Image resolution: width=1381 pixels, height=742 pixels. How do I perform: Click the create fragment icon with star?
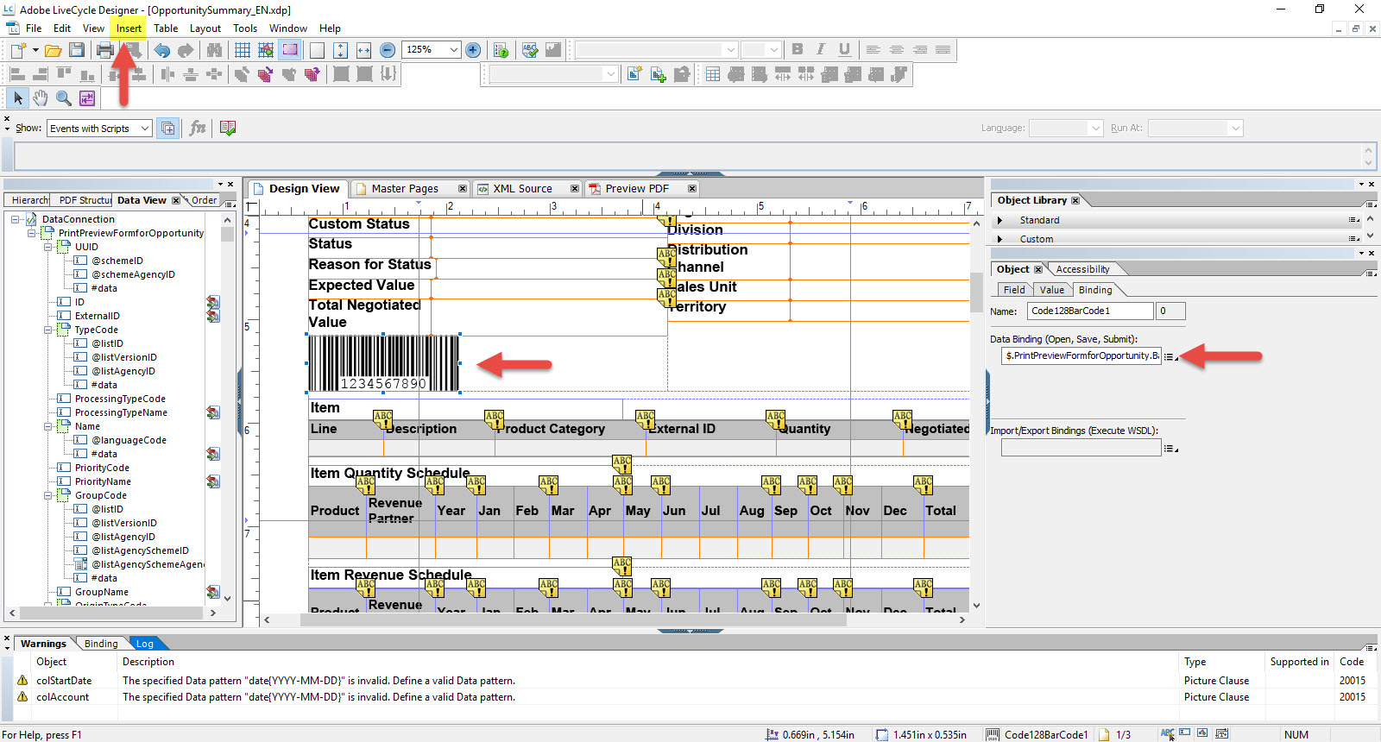[634, 74]
